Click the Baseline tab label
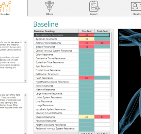Viewport: 141px width, 134px height. pyautogui.click(x=5, y=14)
